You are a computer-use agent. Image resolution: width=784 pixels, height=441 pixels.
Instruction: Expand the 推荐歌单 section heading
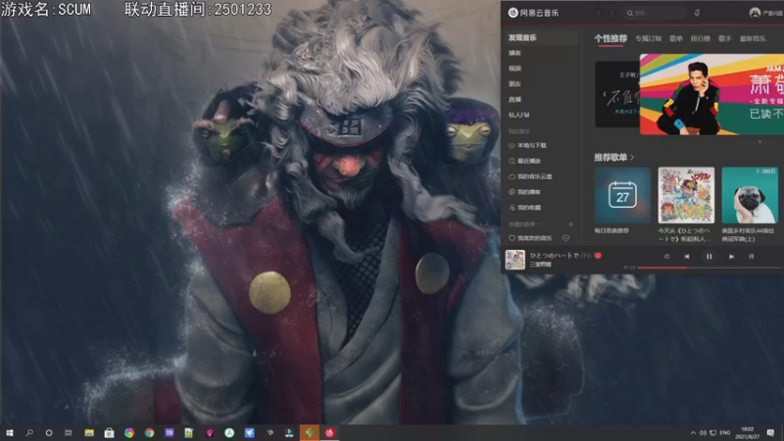click(x=614, y=158)
